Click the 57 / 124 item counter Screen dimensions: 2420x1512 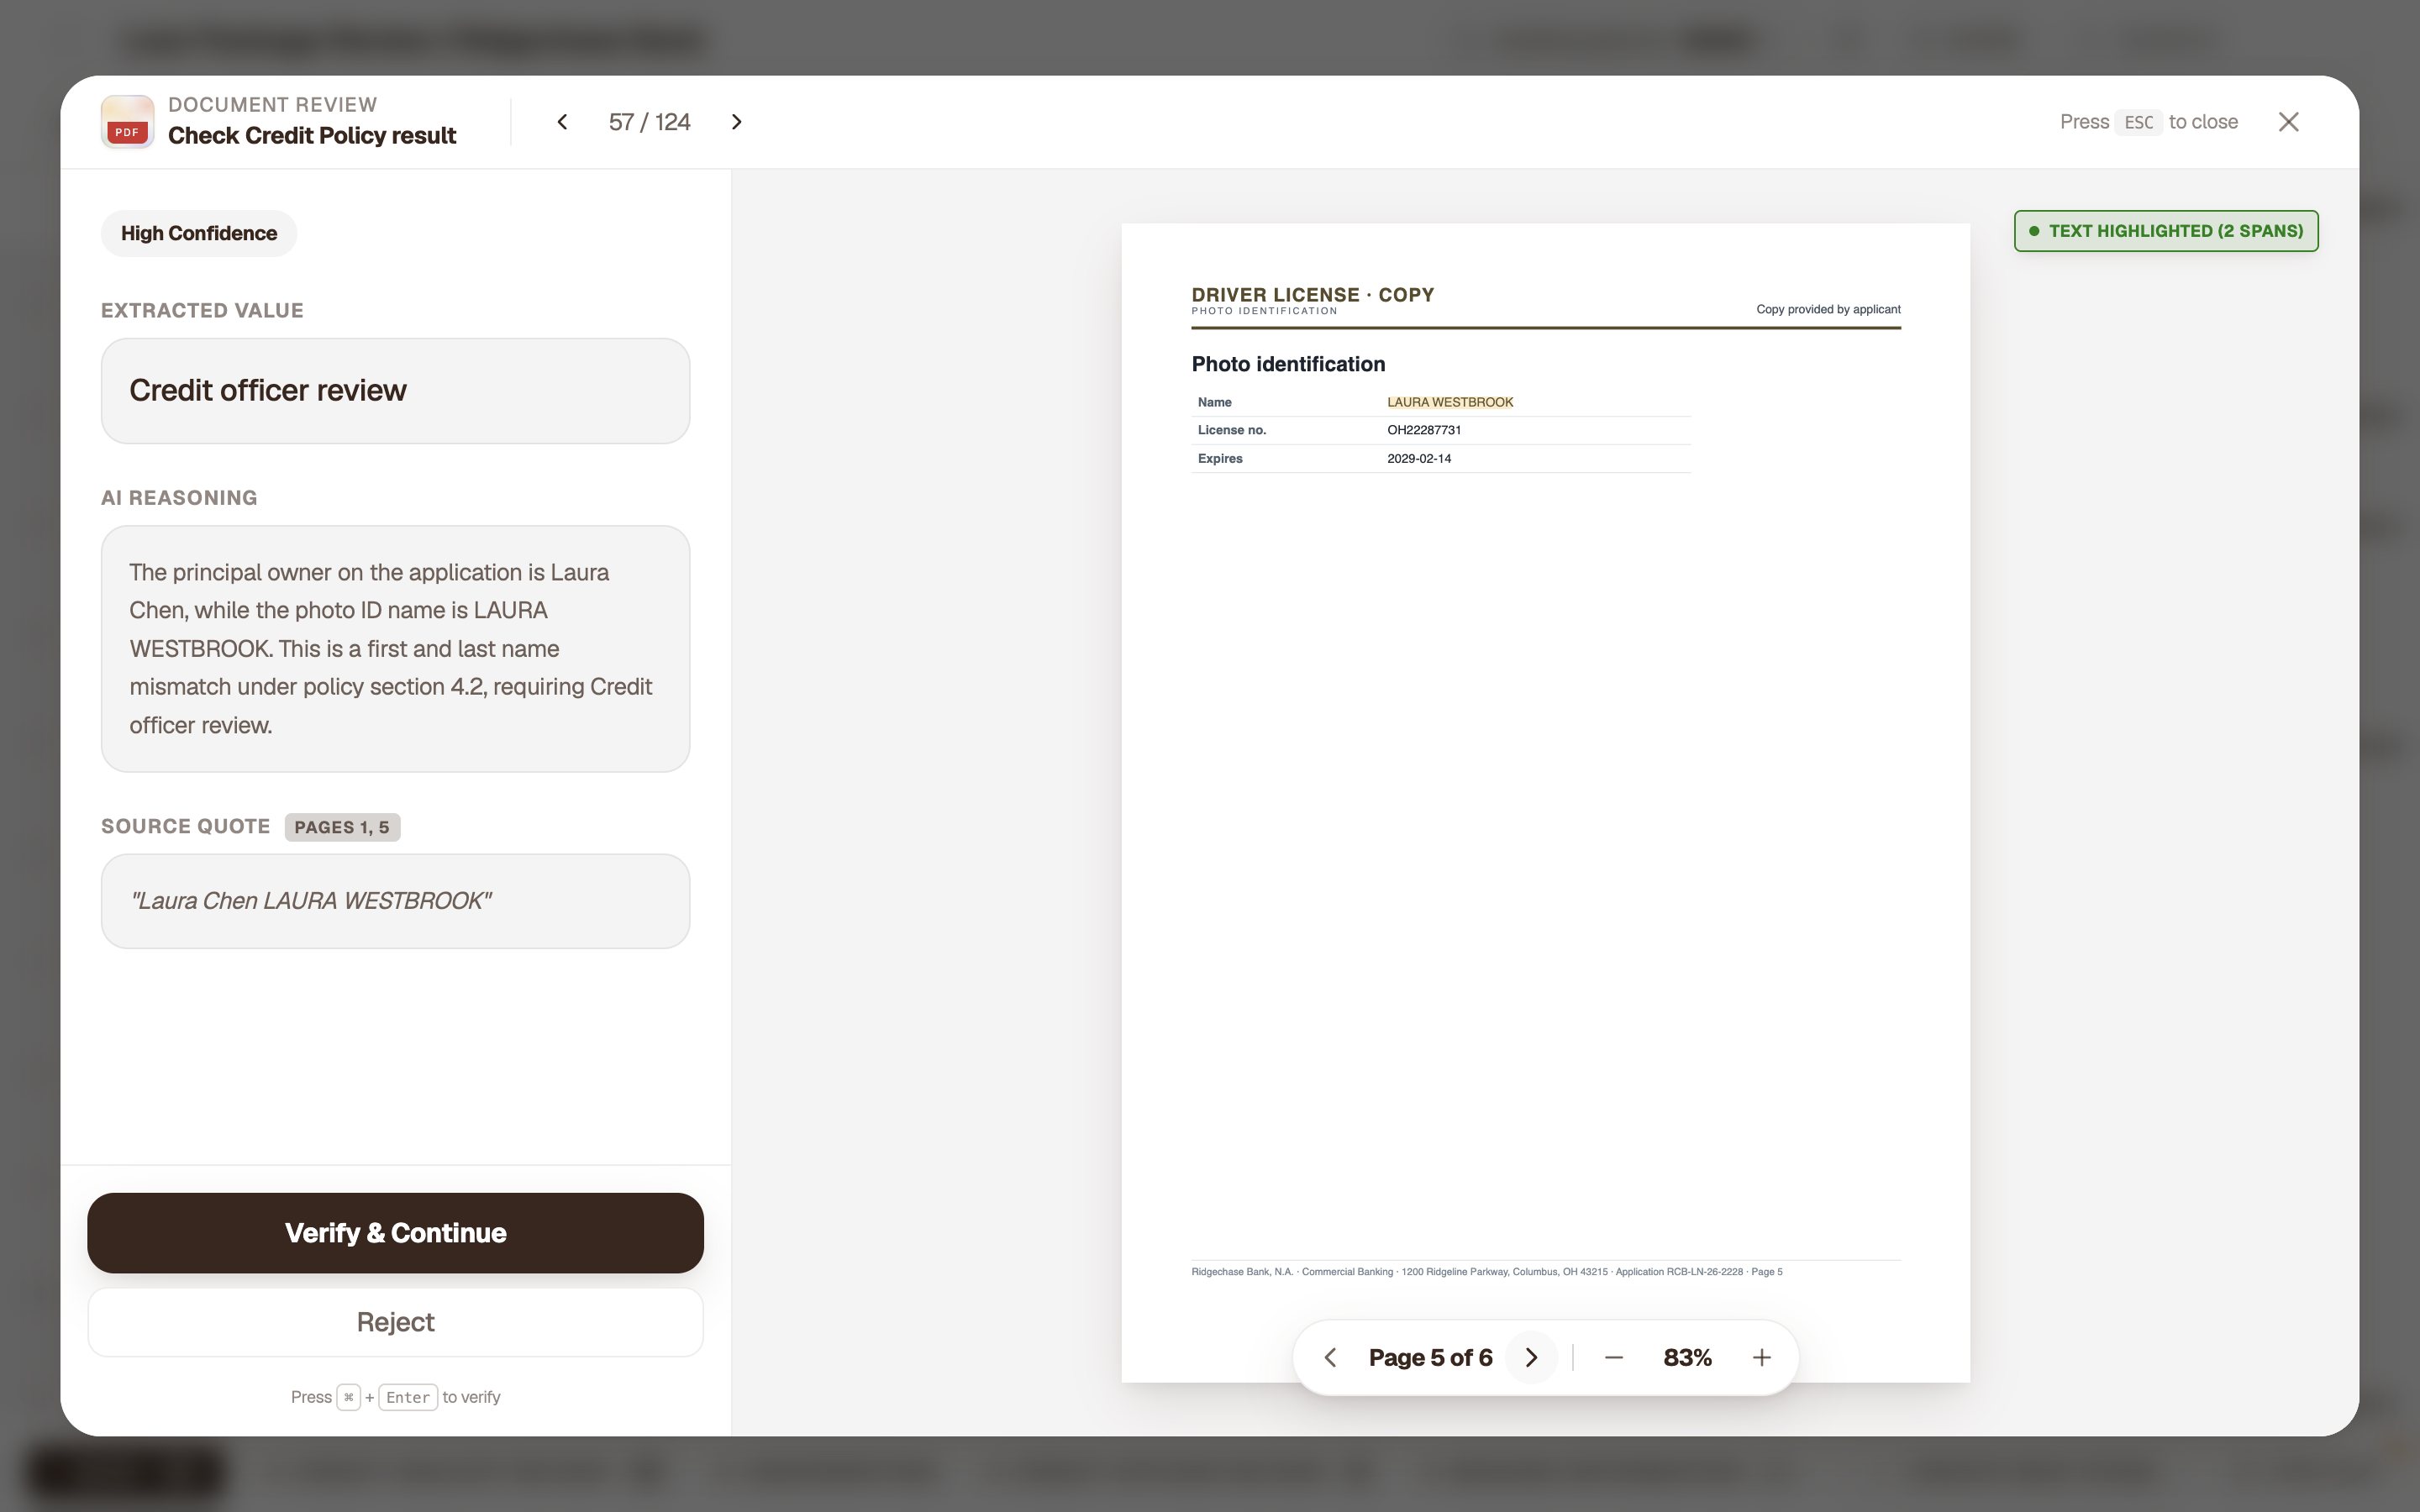[x=649, y=122]
